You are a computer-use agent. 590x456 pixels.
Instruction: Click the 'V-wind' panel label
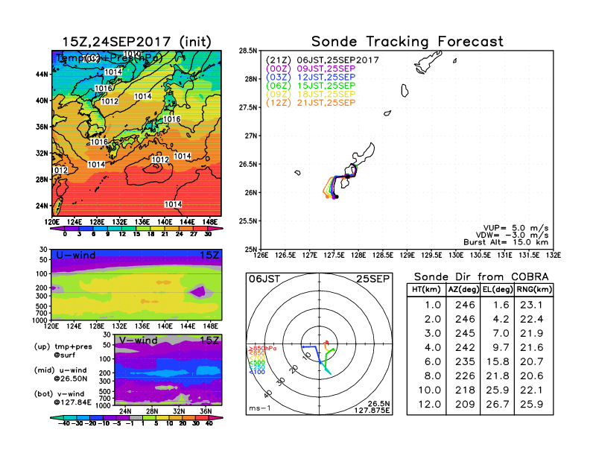[x=138, y=340]
